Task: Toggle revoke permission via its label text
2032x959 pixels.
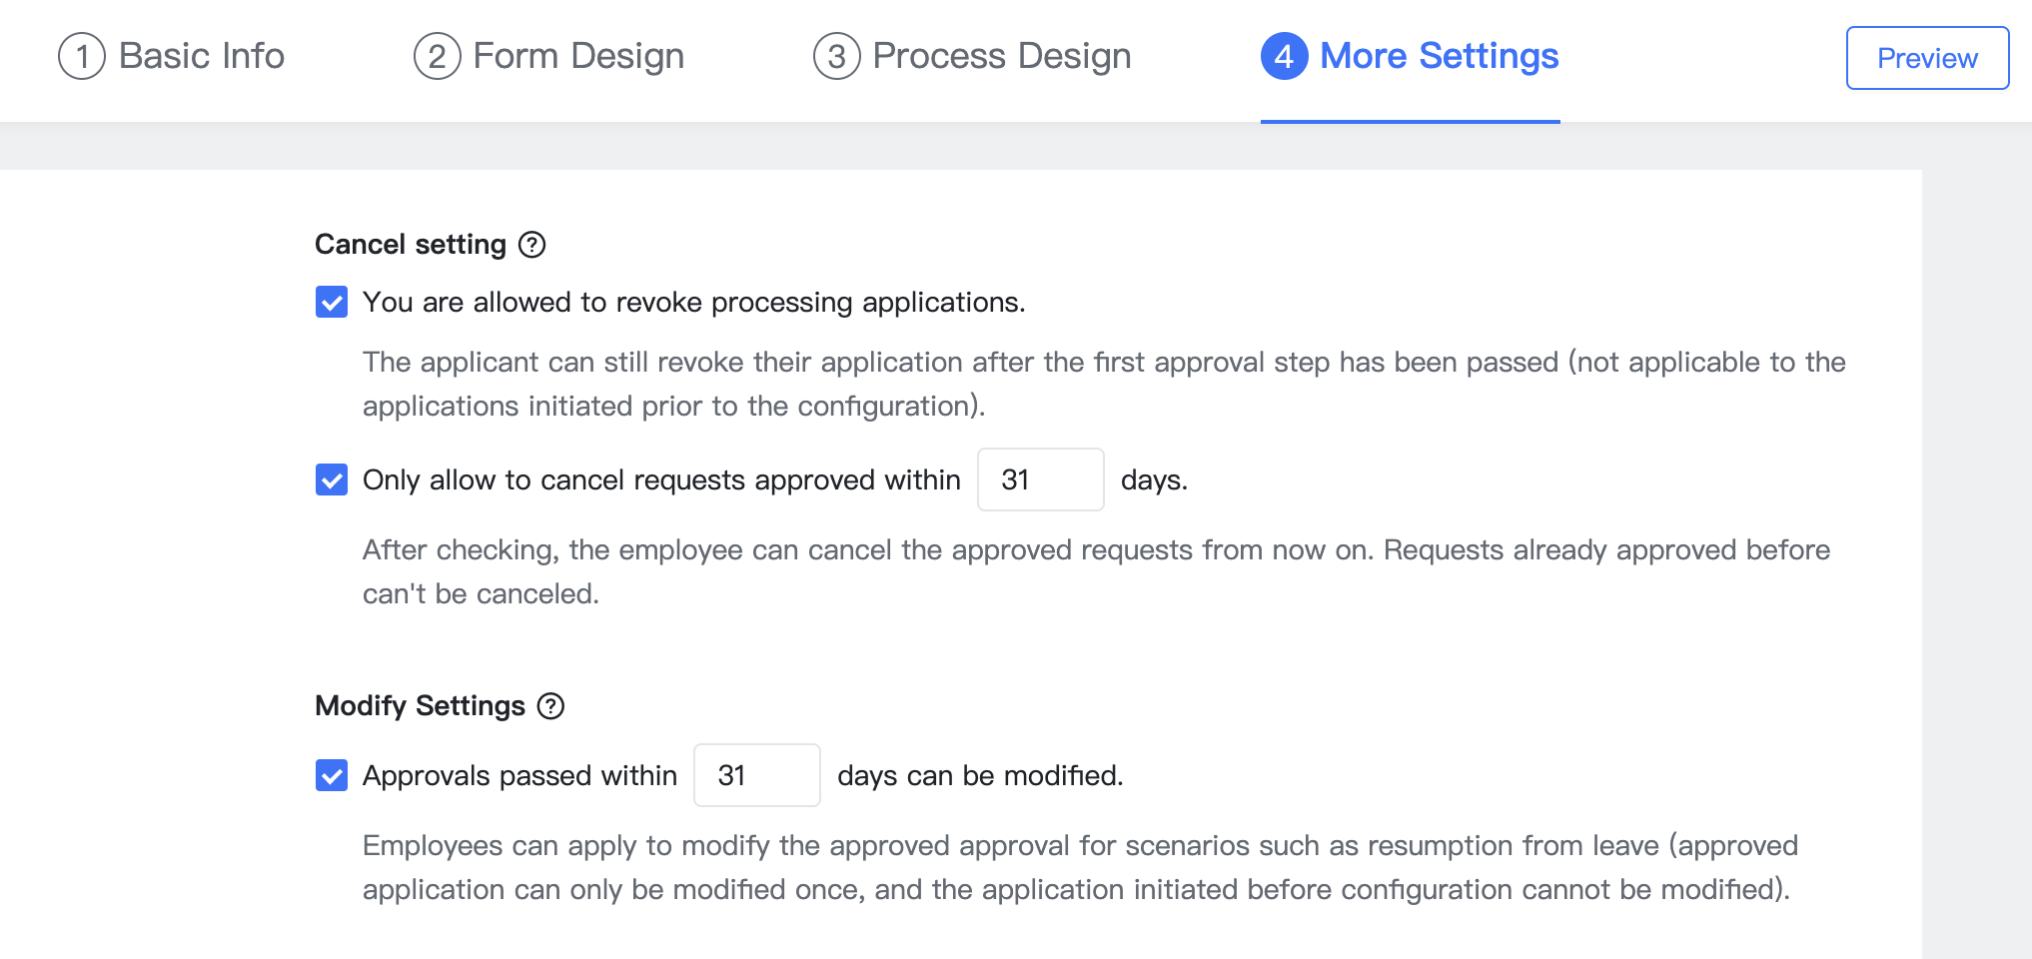Action: point(694,302)
